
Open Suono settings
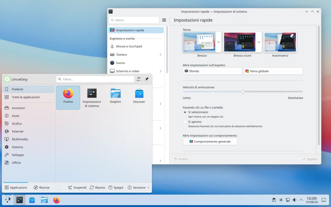[136, 63]
